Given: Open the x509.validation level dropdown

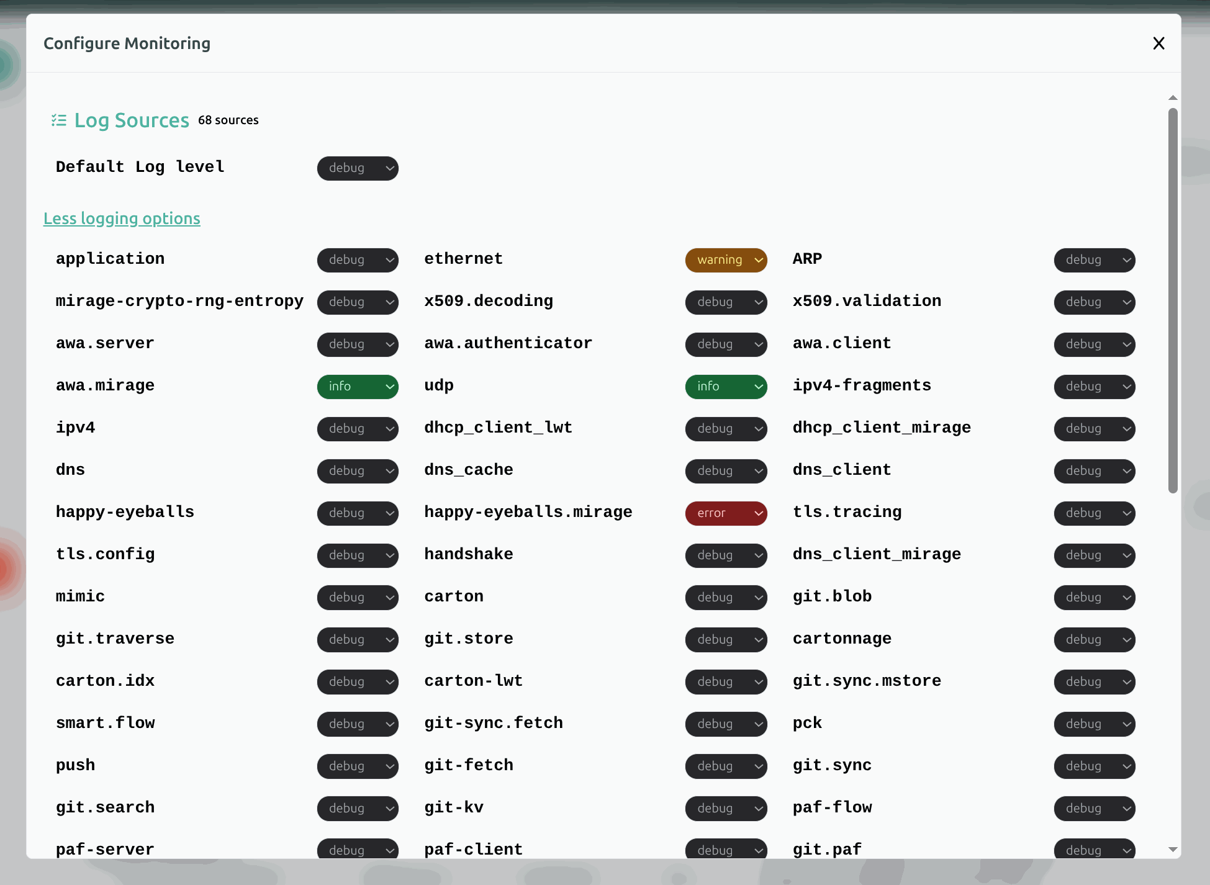Looking at the screenshot, I should coord(1095,302).
